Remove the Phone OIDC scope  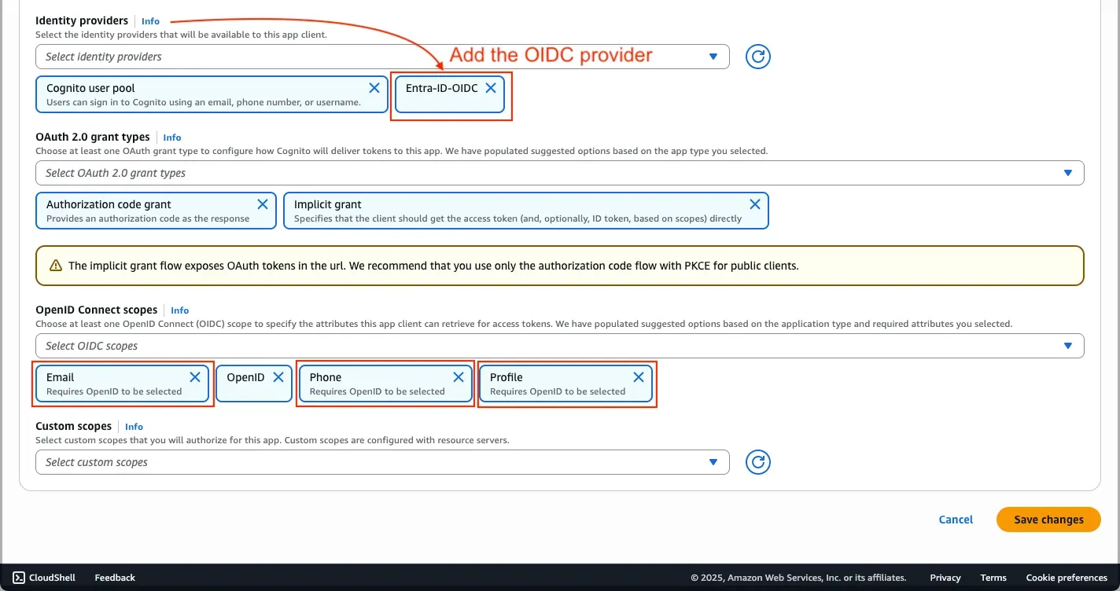point(459,377)
